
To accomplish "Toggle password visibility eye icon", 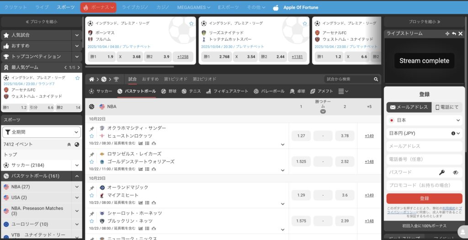I will [x=455, y=172].
